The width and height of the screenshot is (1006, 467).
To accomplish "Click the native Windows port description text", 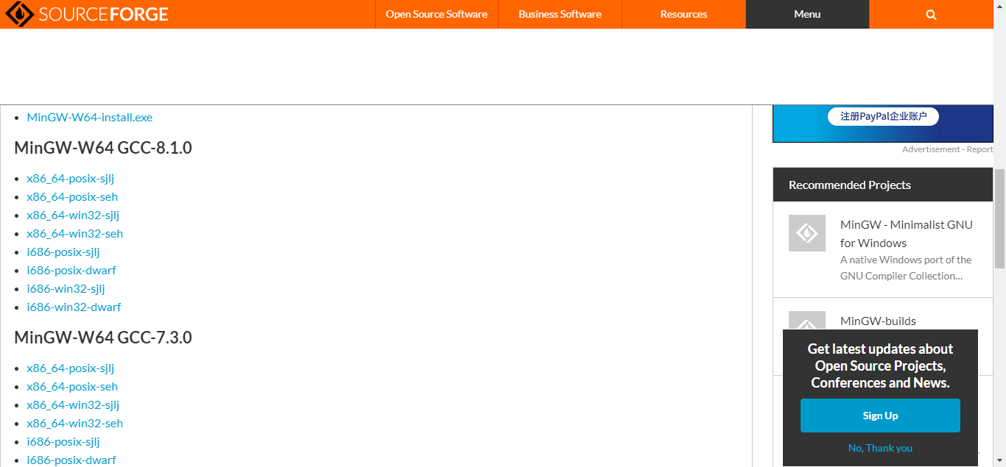I will (x=906, y=268).
